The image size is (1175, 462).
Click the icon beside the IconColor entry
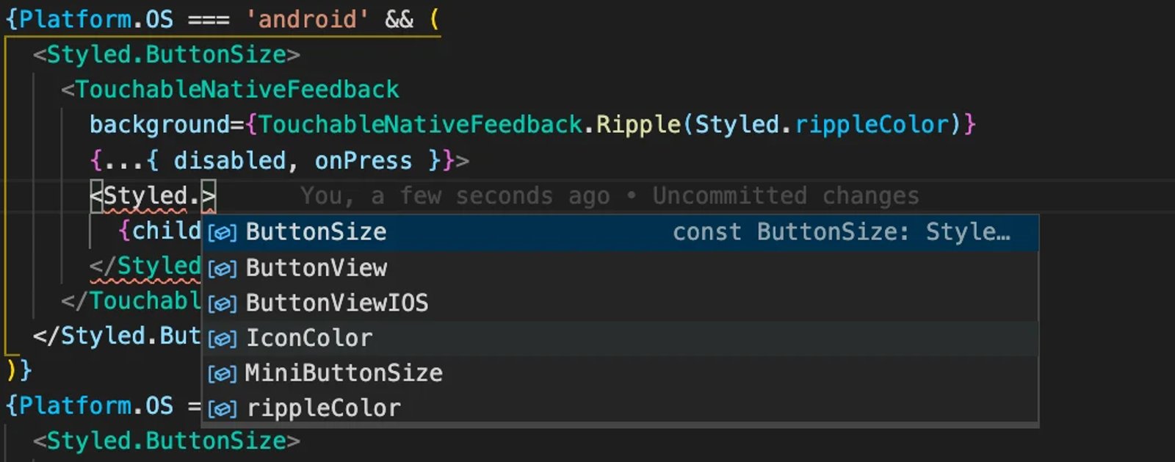pos(223,338)
